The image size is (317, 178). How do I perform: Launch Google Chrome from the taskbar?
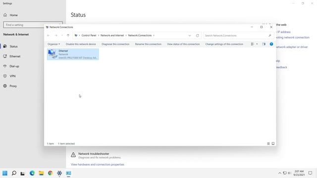51,173
